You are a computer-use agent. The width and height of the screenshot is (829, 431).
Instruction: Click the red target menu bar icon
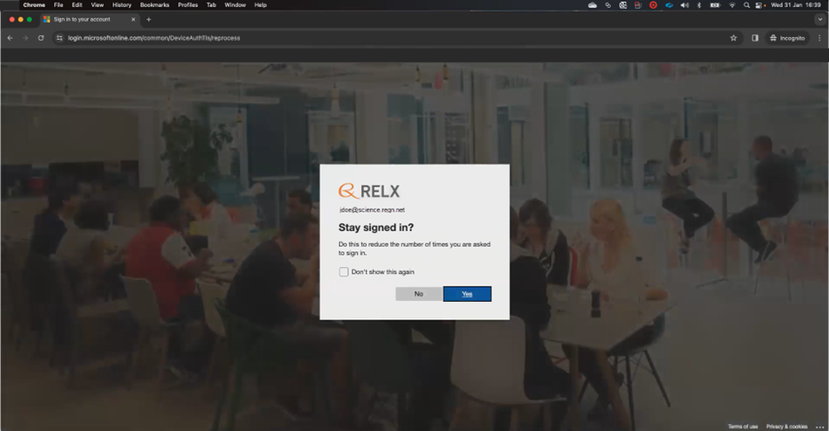pos(654,4)
